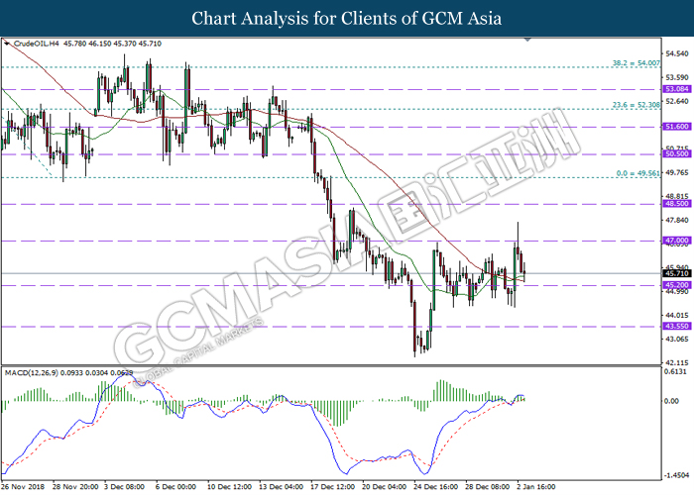The image size is (694, 495).
Task: Click the 48.815 price axis value
Action: click(677, 196)
